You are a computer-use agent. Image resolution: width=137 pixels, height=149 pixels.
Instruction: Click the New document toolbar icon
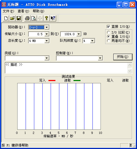point(6,18)
